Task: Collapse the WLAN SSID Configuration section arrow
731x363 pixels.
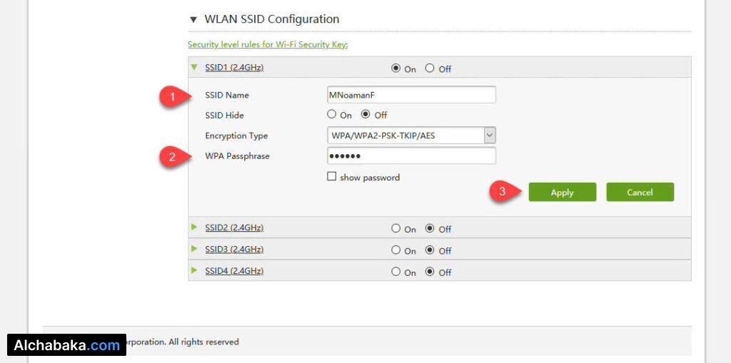Action: 193,20
